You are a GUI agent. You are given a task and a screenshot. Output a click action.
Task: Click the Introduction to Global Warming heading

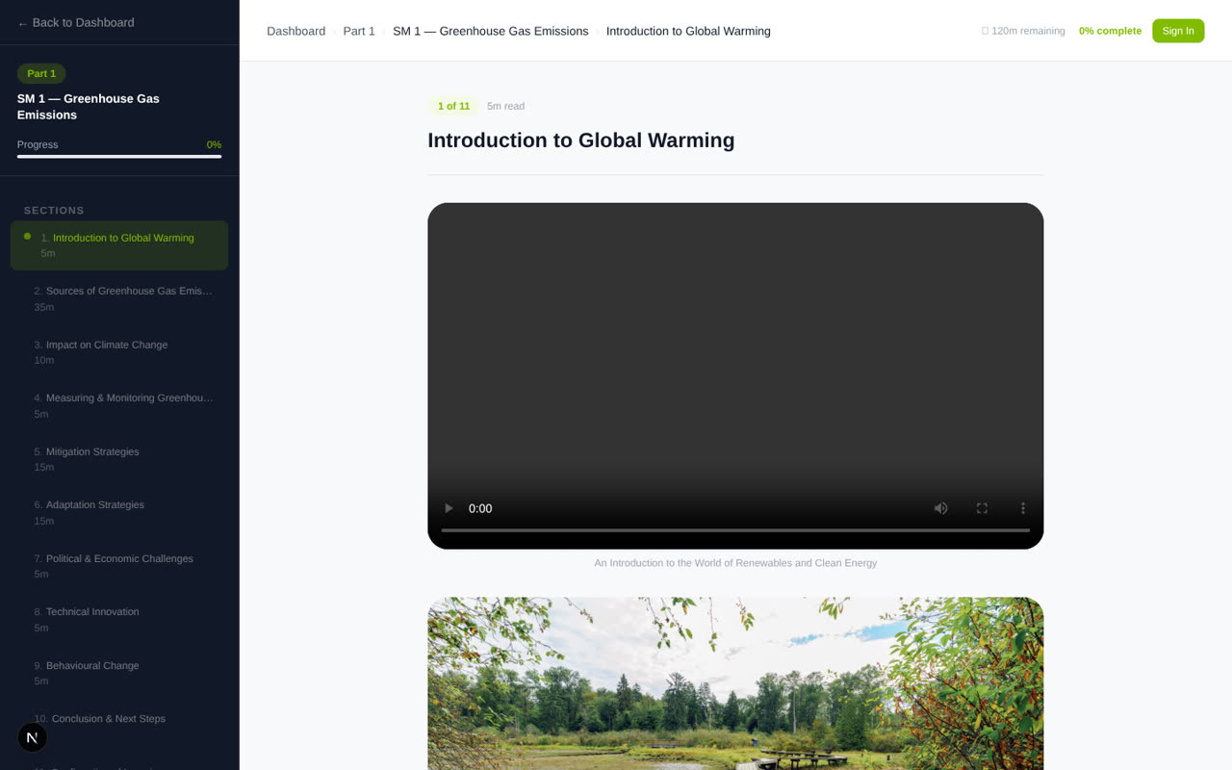pos(581,141)
